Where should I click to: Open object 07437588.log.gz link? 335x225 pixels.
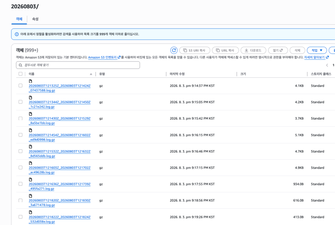coord(59,88)
